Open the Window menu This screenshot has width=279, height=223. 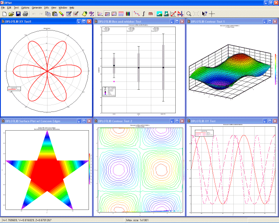click(63, 8)
